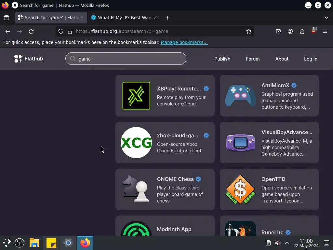Open the Publish page
Viewport: 333px width, 250px height.
tap(222, 59)
